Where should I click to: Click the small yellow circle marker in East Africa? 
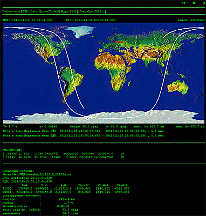click(x=122, y=76)
